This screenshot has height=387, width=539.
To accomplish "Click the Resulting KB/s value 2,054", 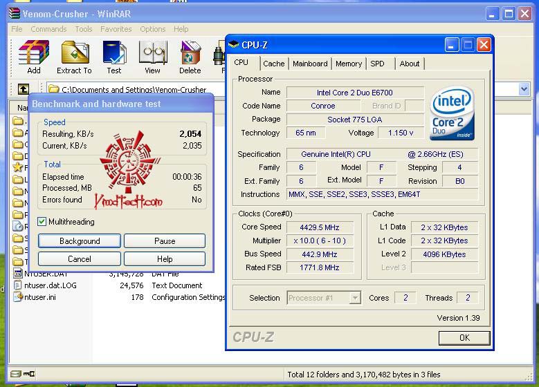I will [190, 133].
